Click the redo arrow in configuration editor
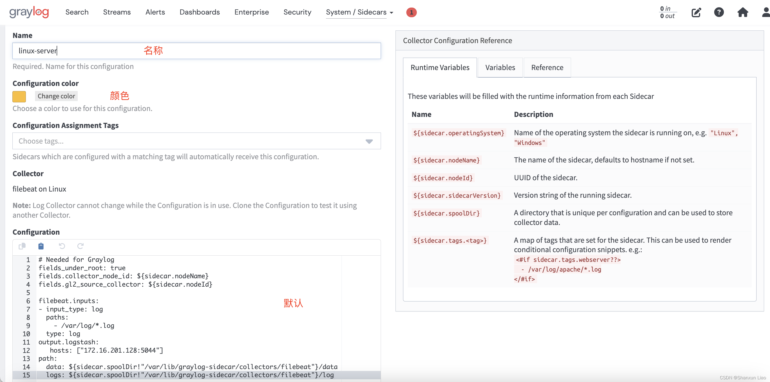This screenshot has height=382, width=770. tap(80, 246)
